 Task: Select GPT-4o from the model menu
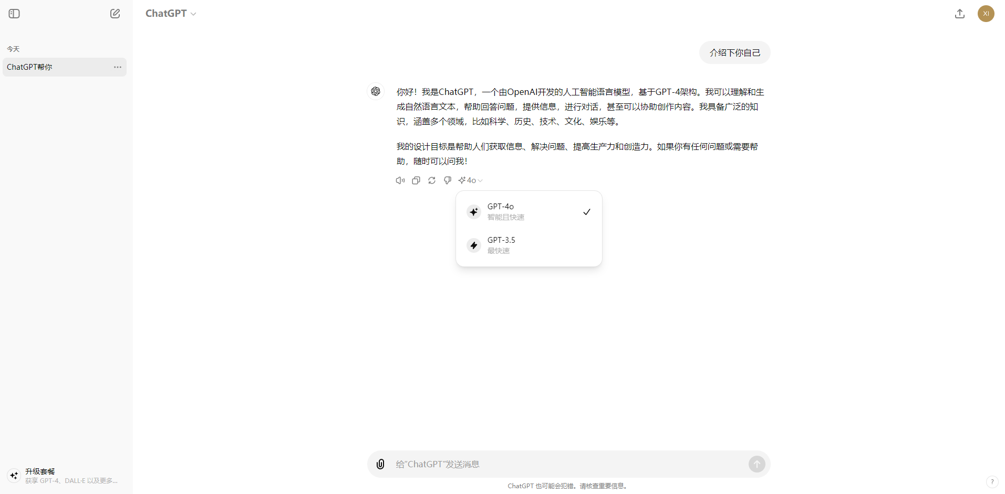(529, 212)
